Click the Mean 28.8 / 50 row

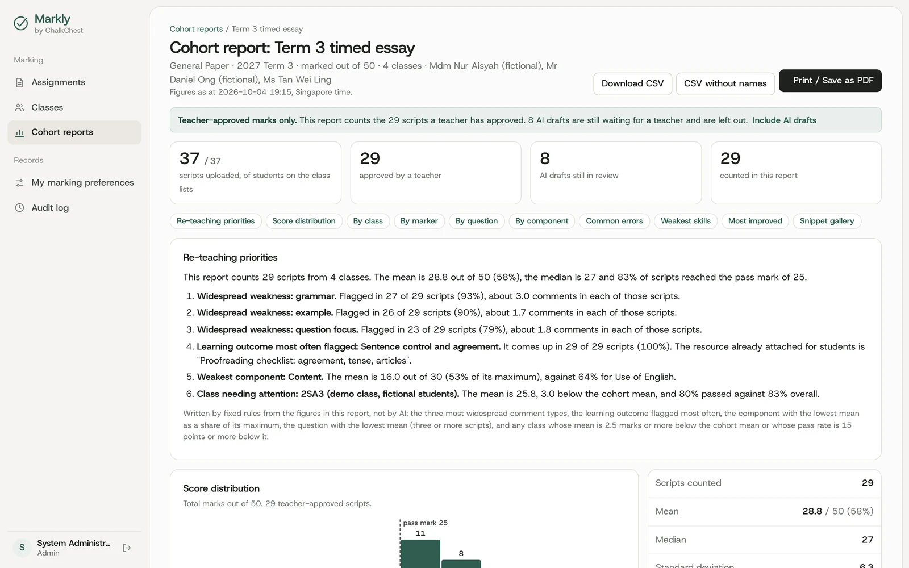click(x=764, y=512)
